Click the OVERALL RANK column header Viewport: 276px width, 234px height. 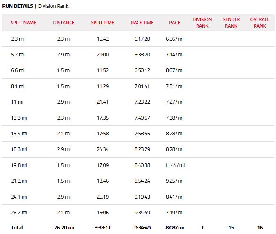pyautogui.click(x=260, y=23)
